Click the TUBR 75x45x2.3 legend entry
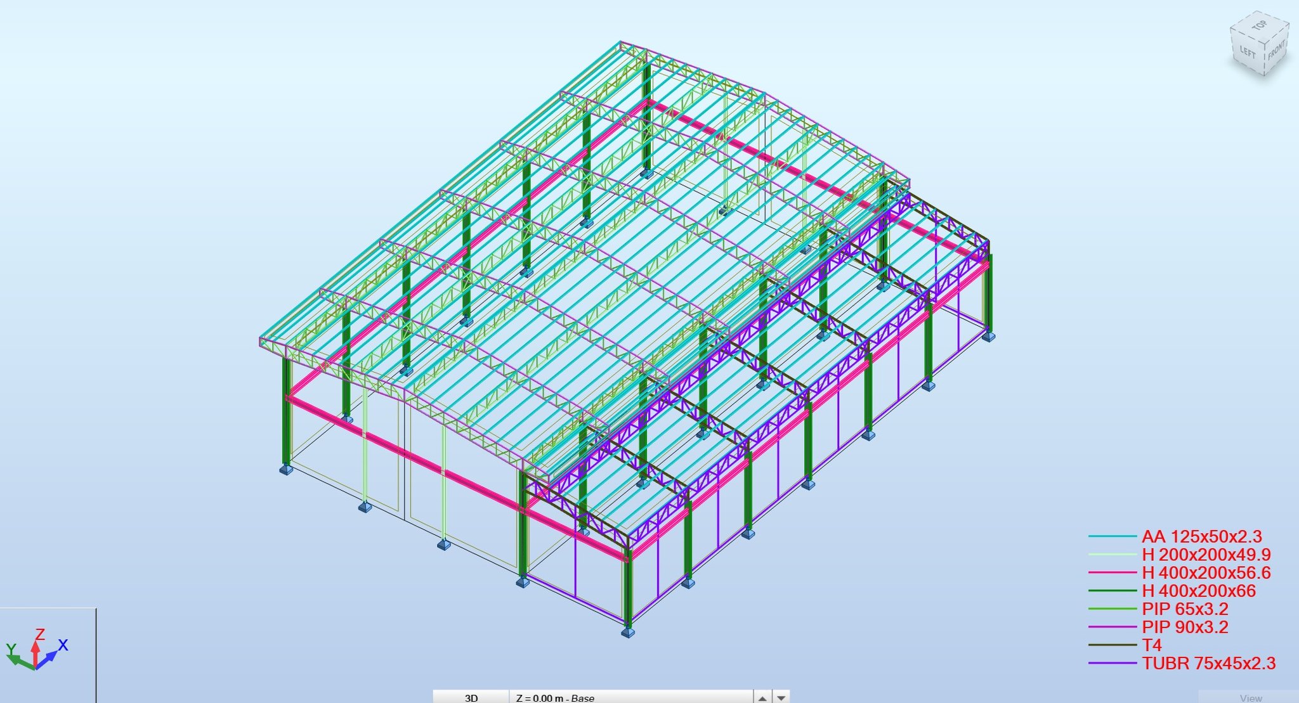Screen dimensions: 1299x703 pyautogui.click(x=1209, y=664)
